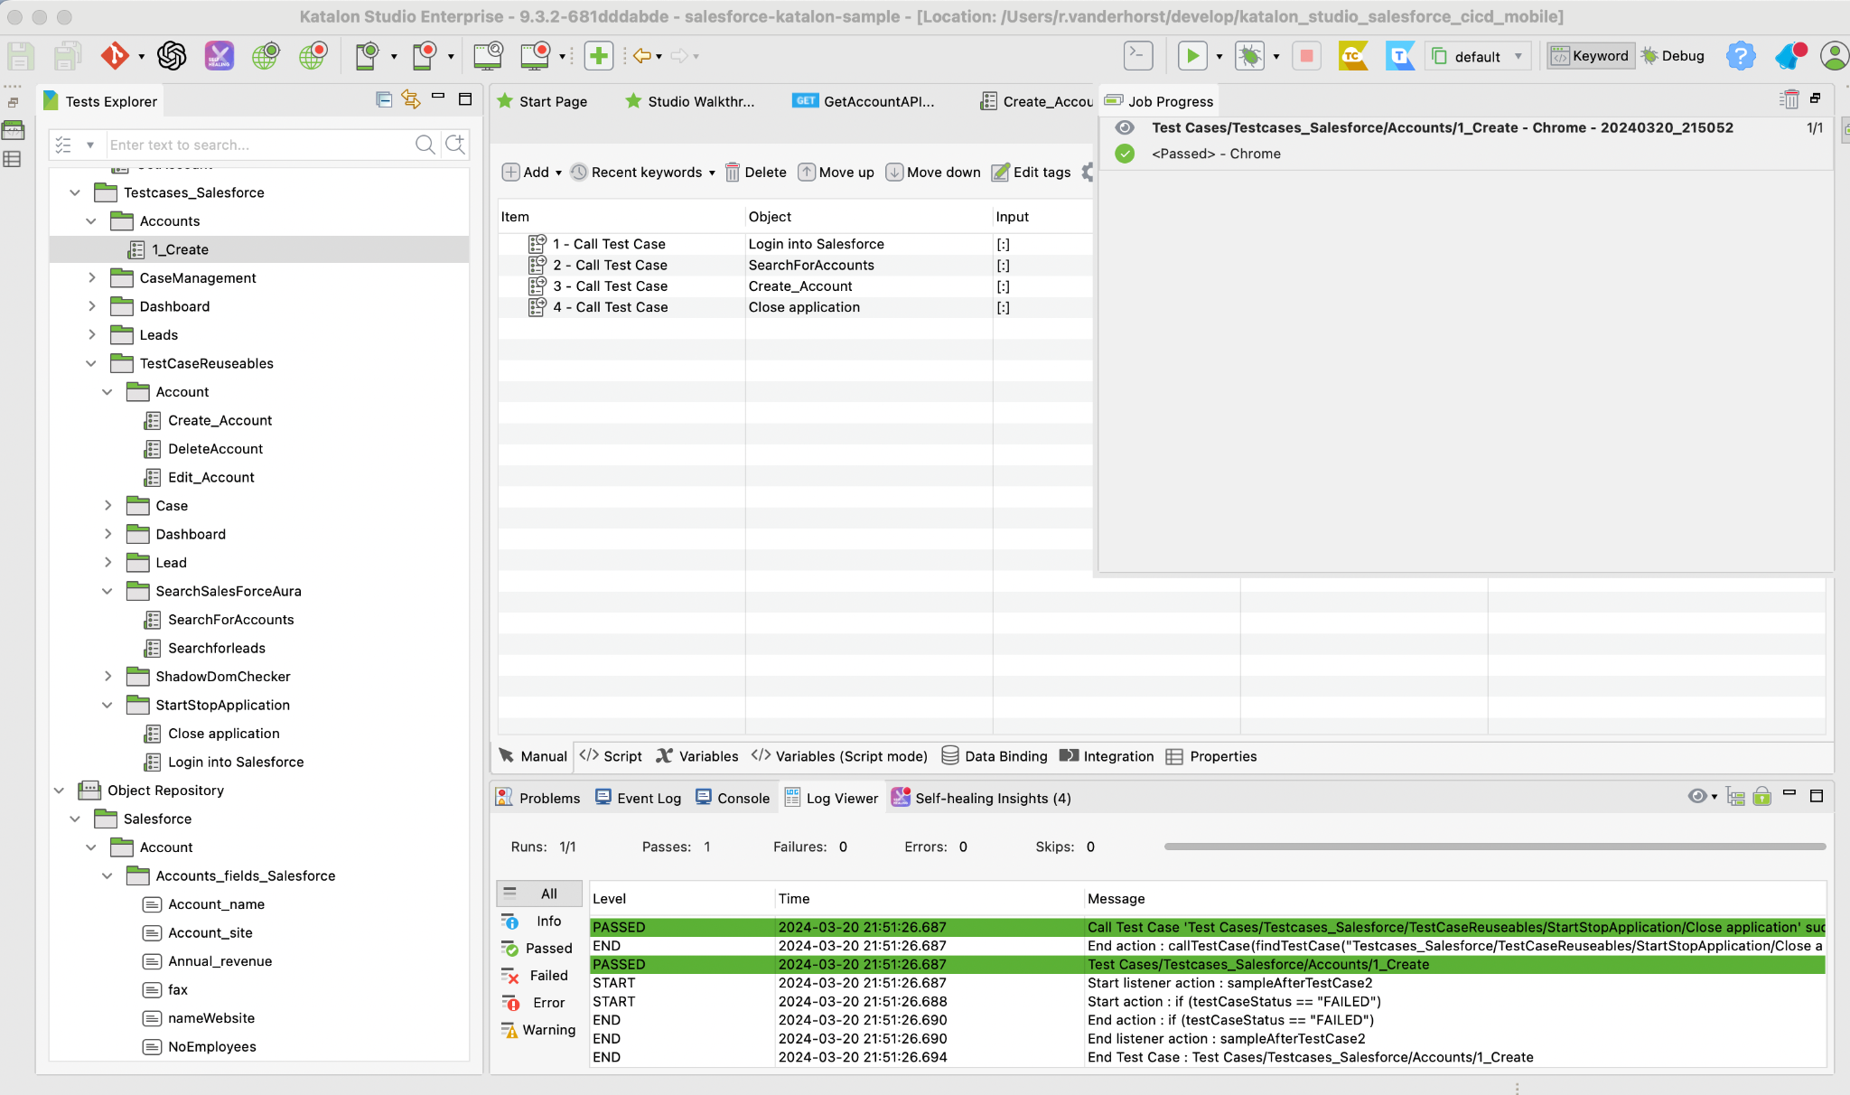
Task: Open the Katalon TestCloud icon
Action: (x=1352, y=56)
